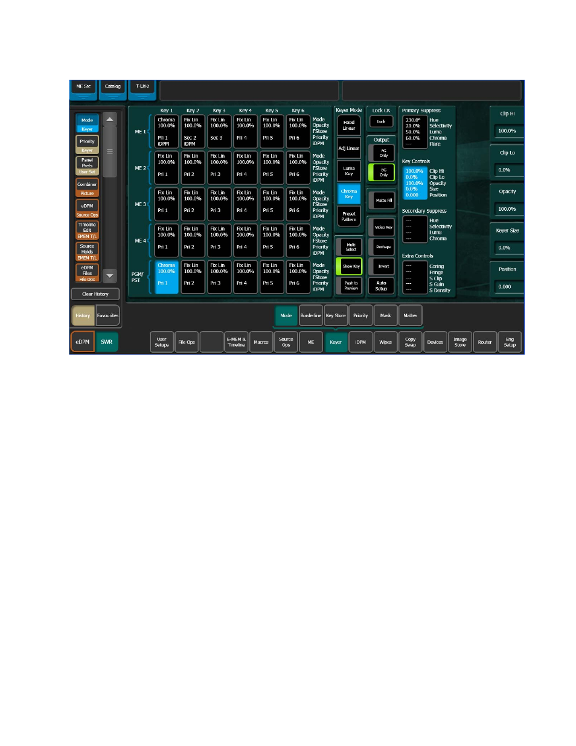
Task: Select the ME 1 Key 1 Chroma cell
Action: (x=167, y=132)
